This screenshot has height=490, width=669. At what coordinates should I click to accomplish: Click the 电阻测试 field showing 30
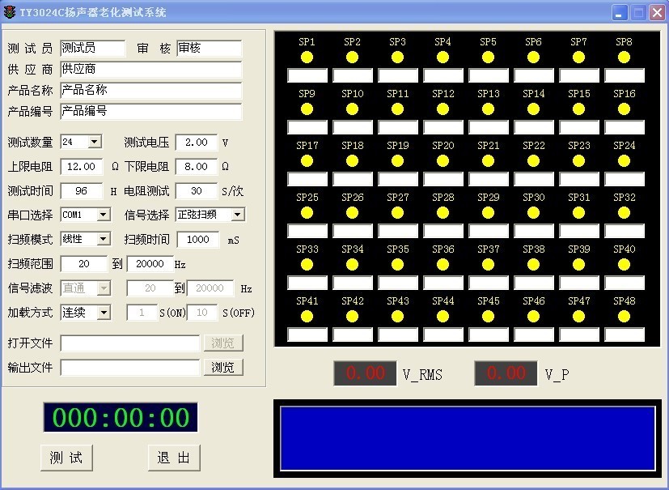[197, 191]
